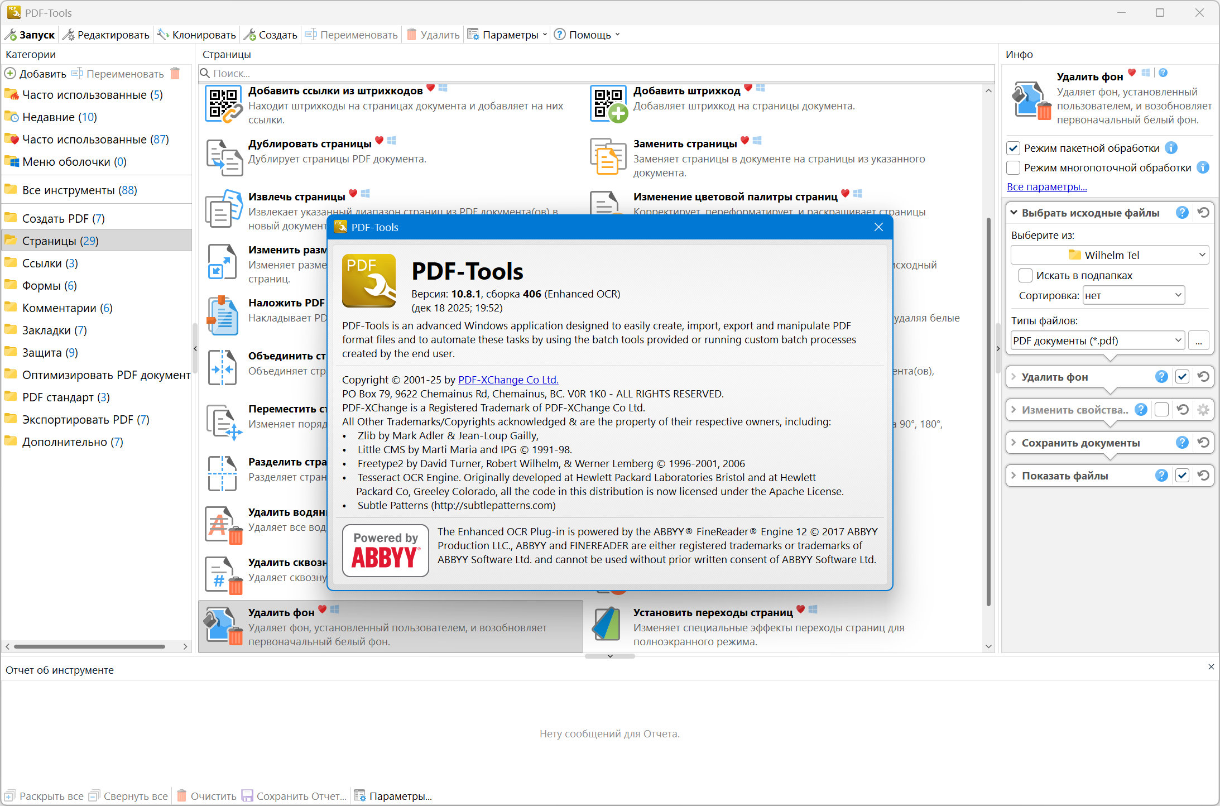Image resolution: width=1220 pixels, height=806 pixels.
Task: Click the Remove Background tool icon in list
Action: point(224,626)
